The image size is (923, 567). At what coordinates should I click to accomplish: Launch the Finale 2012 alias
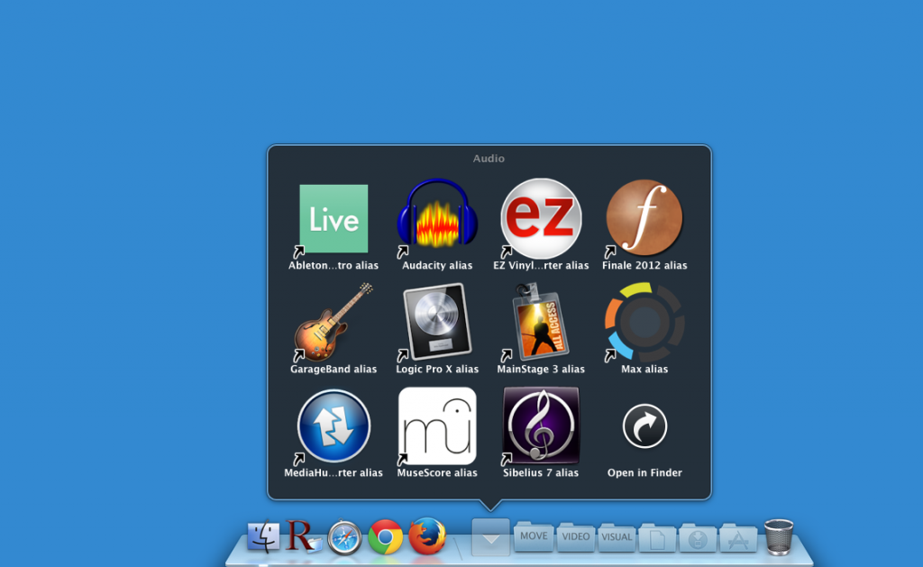coord(644,218)
